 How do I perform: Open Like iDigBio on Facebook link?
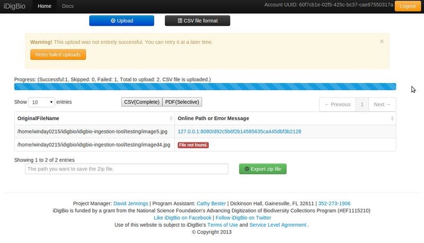182,218
